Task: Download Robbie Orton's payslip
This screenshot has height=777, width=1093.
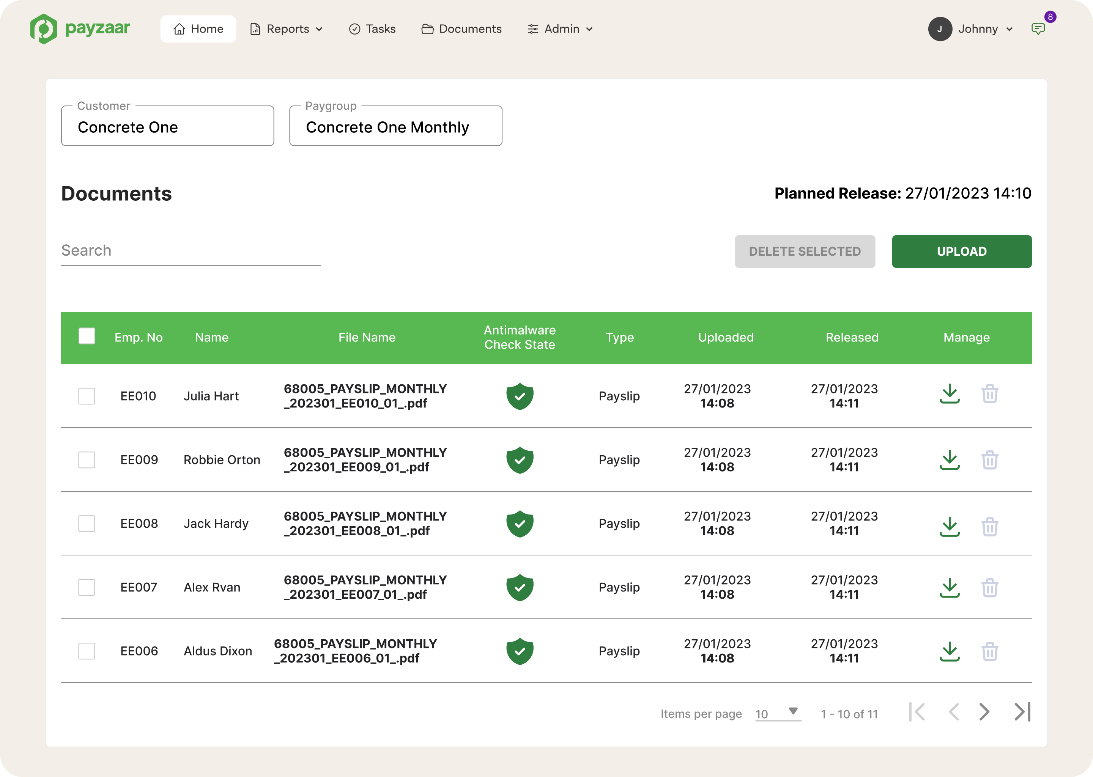Action: coord(950,460)
